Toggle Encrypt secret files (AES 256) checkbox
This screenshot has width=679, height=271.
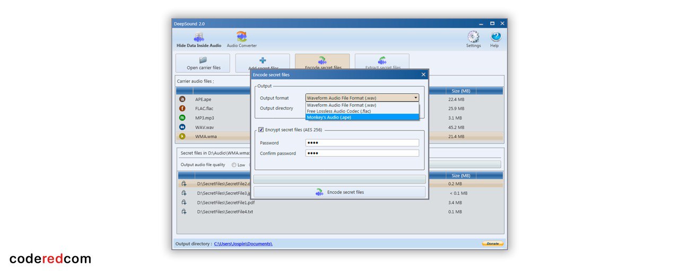tap(261, 130)
